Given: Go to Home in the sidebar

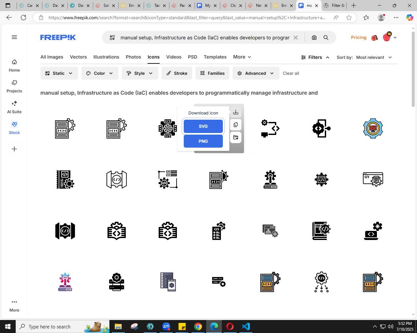Looking at the screenshot, I should point(14,66).
